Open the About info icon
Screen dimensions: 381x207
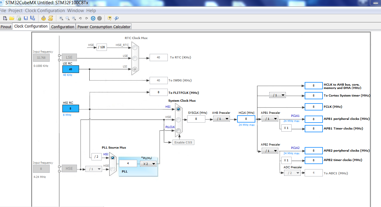pos(116,18)
